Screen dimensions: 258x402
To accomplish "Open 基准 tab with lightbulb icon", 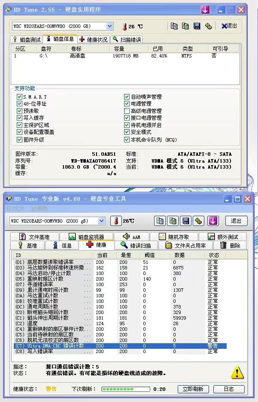I will coord(28,245).
